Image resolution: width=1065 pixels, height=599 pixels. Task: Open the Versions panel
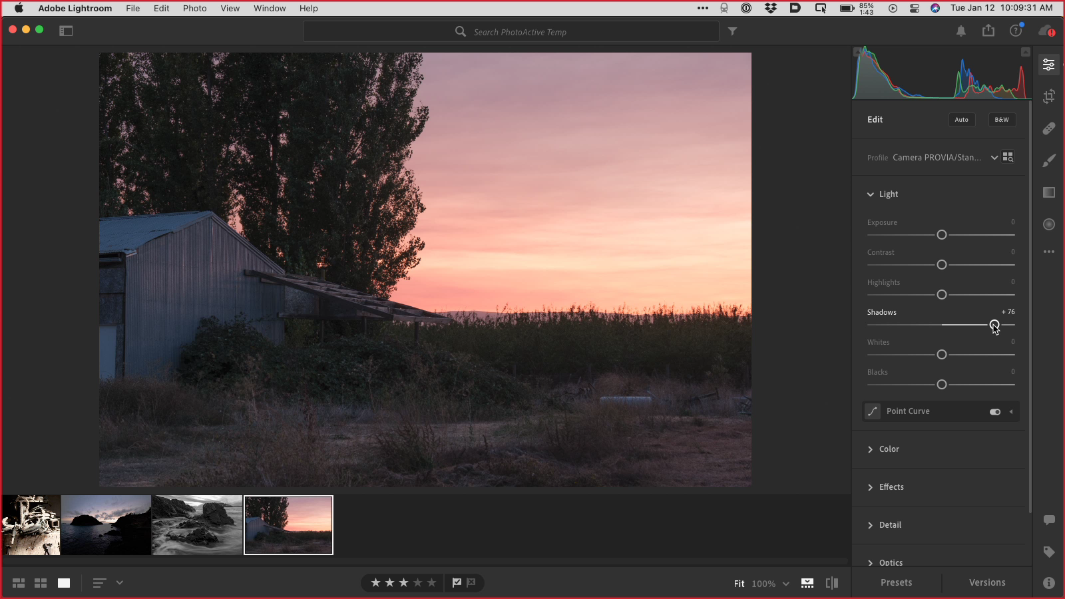coord(987,582)
